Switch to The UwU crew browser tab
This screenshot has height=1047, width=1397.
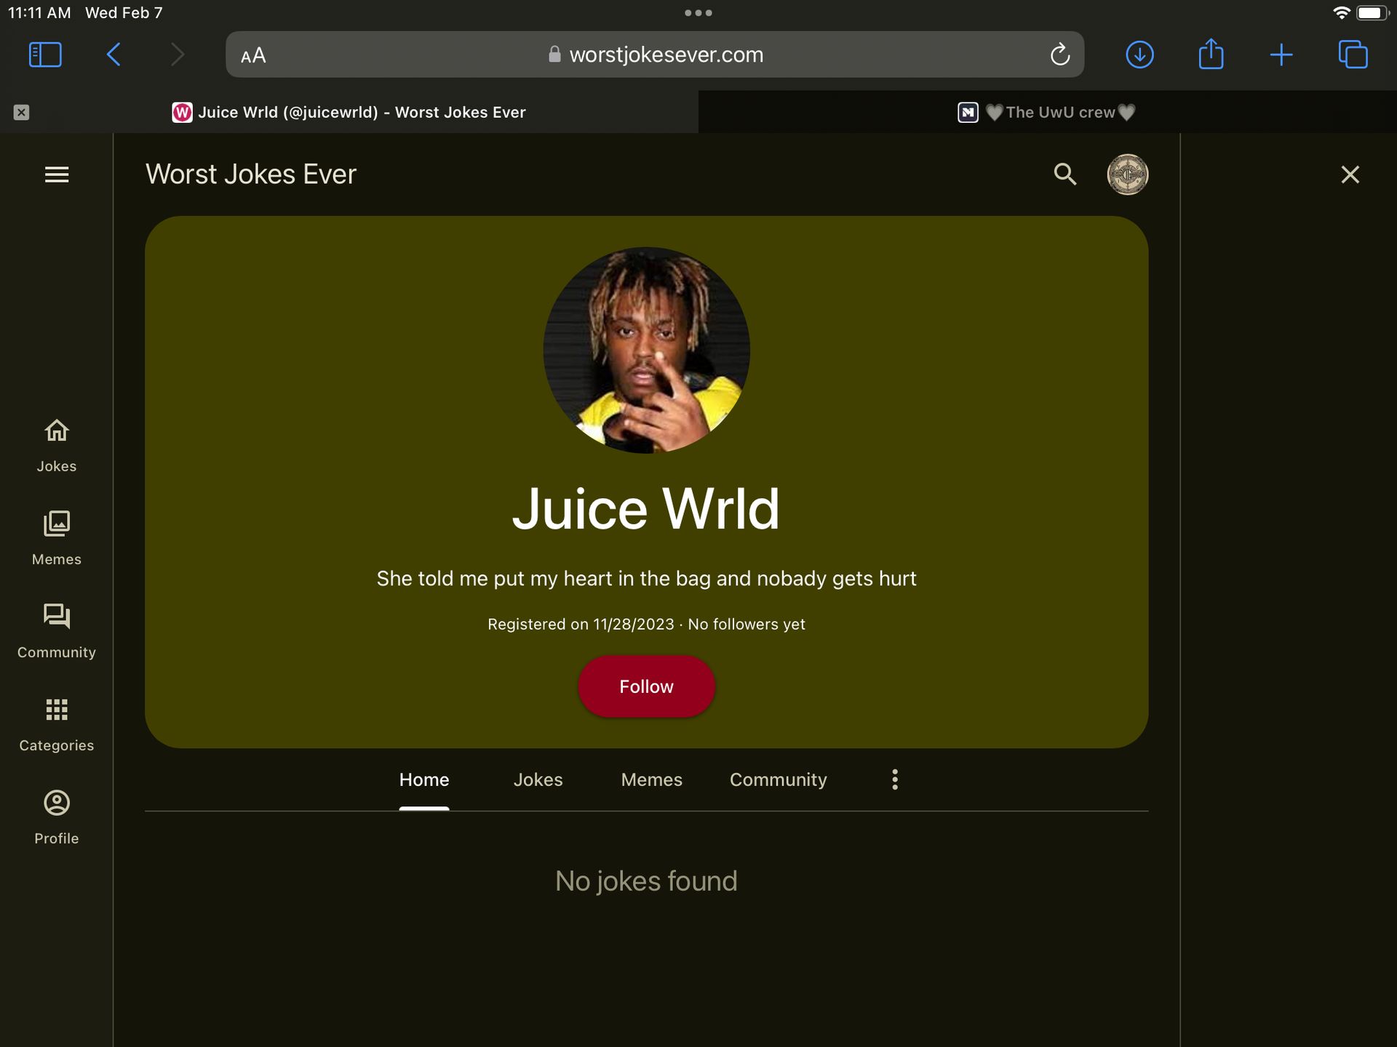click(x=1047, y=112)
